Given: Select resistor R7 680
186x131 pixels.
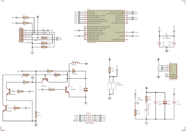Looking at the screenshot, I should [x=146, y=99].
